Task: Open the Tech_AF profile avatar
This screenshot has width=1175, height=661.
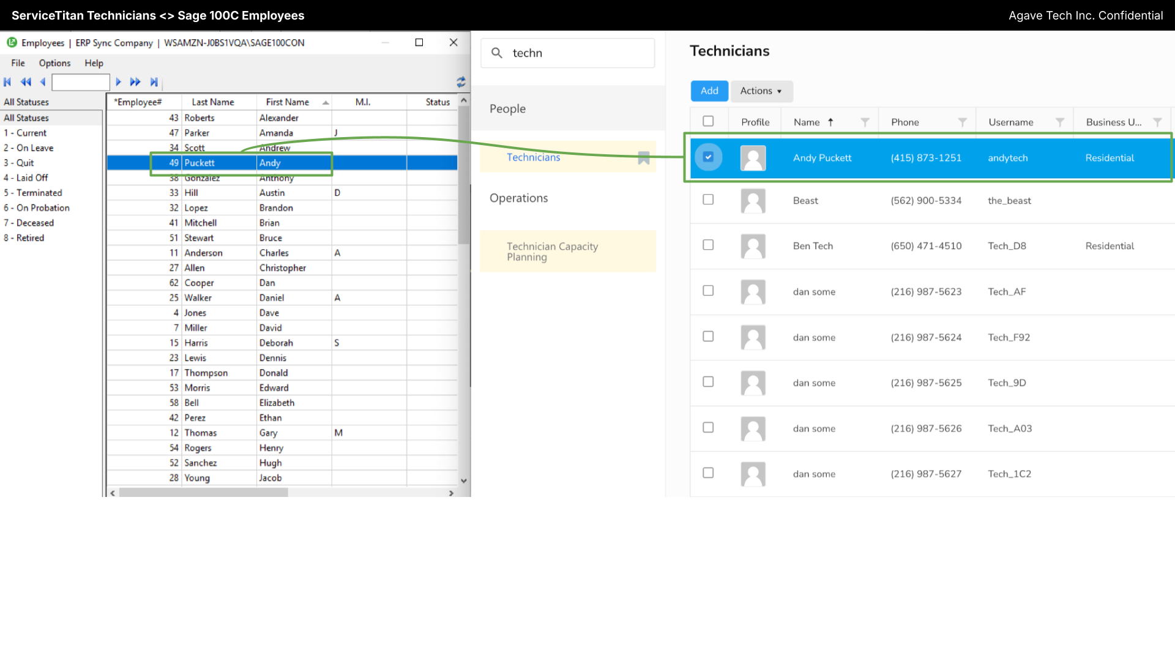Action: (x=753, y=292)
